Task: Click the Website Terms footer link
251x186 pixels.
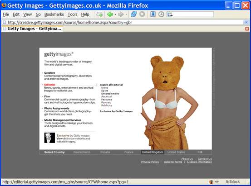Action: 173,162
